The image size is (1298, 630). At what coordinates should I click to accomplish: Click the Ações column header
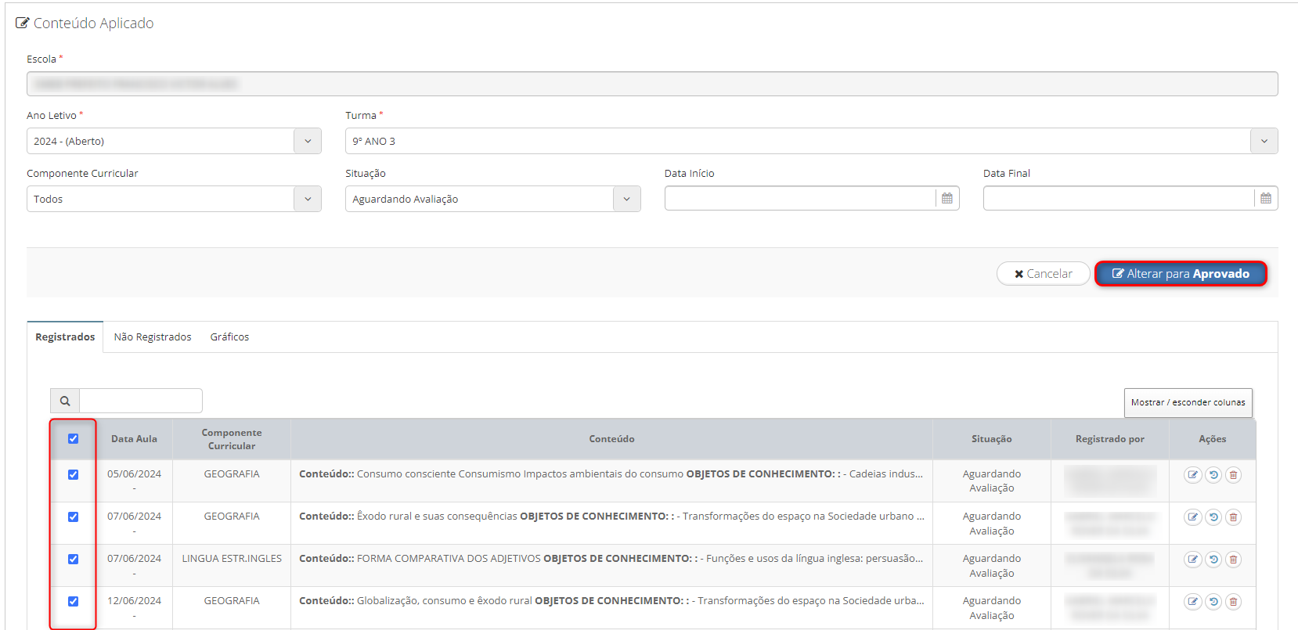1213,439
